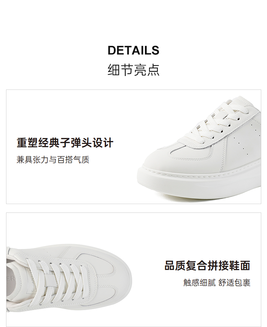Image resolution: width=267 pixels, height=327 pixels.
Task: Click the 触感细腻 舒适包裹 caption
Action: click(x=217, y=283)
